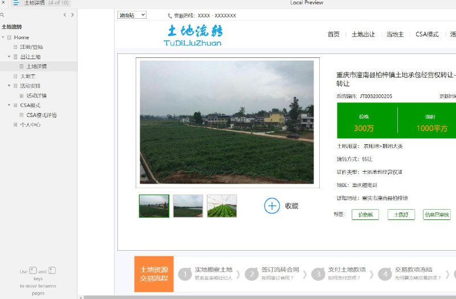Click the 收藏 label text
The image size is (456, 299).
(292, 206)
